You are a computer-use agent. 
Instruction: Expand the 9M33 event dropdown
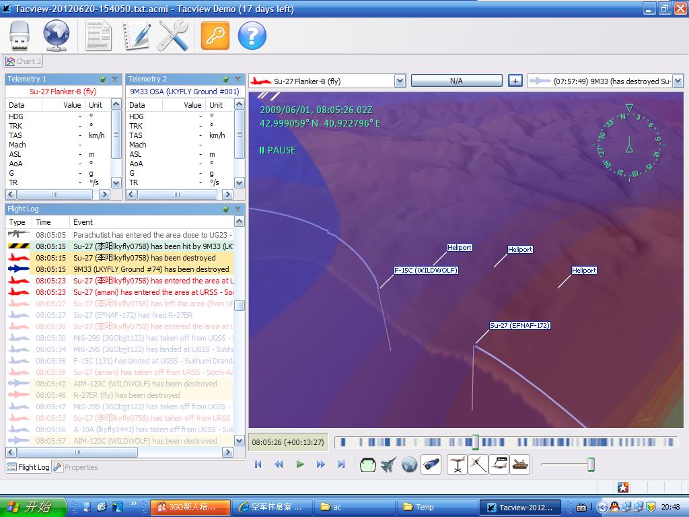(x=678, y=81)
